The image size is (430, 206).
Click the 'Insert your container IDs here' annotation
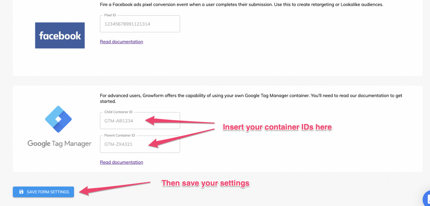[x=277, y=127]
